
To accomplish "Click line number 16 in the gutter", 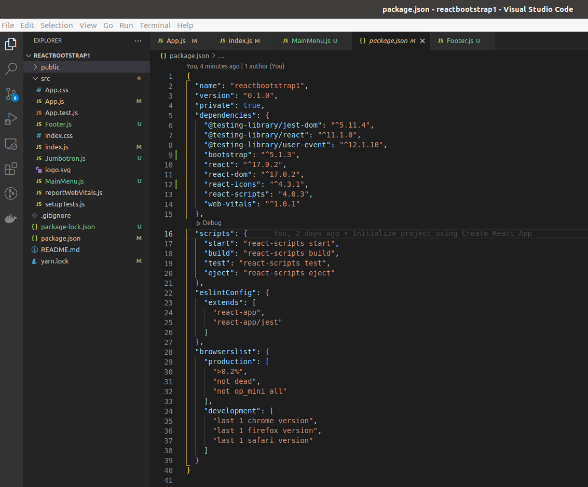I will coord(168,234).
